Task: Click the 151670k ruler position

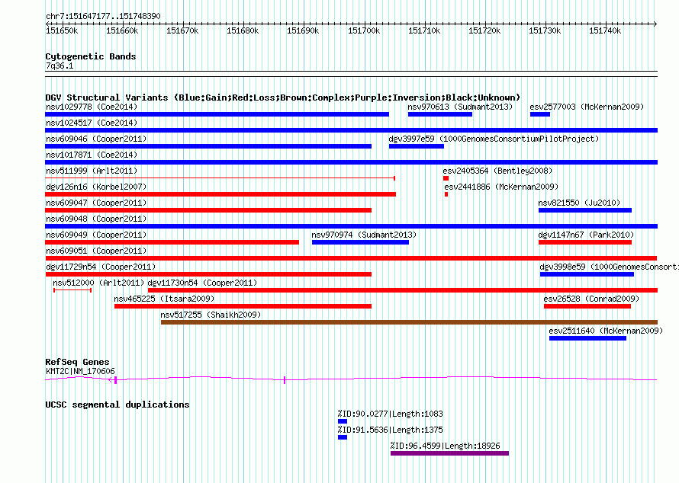Action: coord(182,30)
